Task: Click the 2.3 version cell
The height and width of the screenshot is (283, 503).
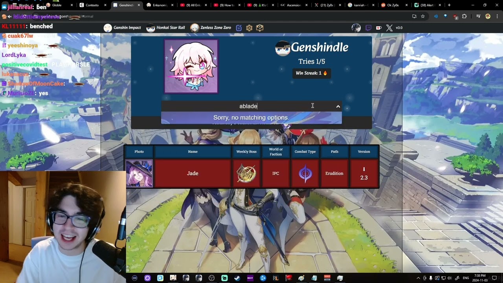Action: pos(364,173)
